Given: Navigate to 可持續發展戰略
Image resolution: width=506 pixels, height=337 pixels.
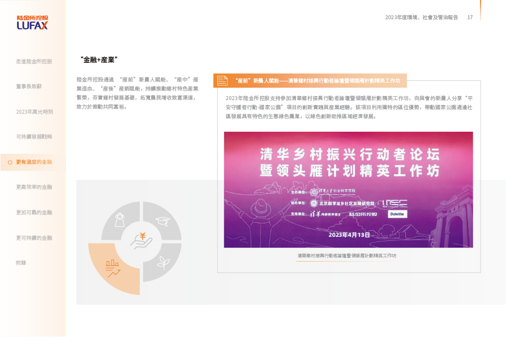Looking at the screenshot, I should click(34, 137).
